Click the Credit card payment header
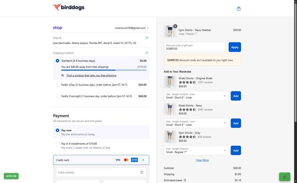Image resolution: width=297 pixels, height=183 pixels. [x=101, y=160]
